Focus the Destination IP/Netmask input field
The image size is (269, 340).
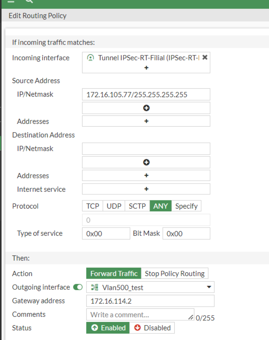146,149
